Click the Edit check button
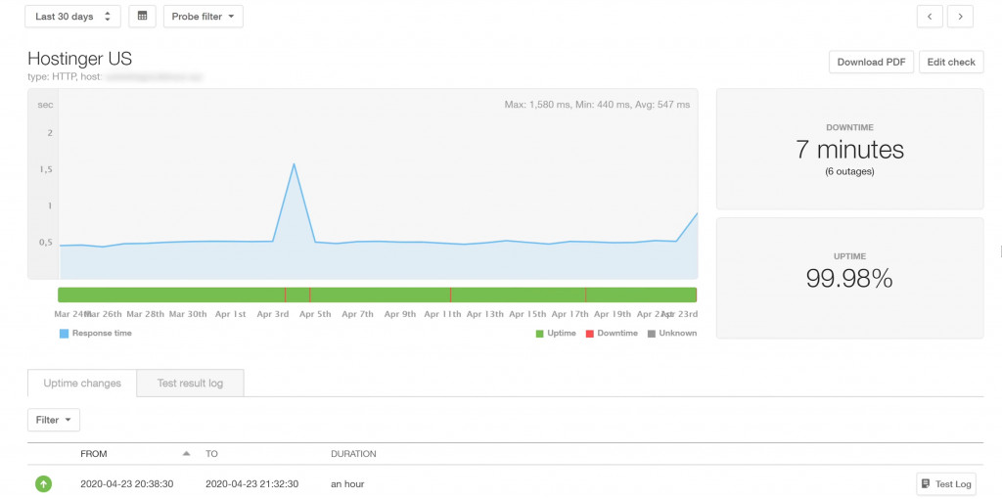 coord(950,62)
